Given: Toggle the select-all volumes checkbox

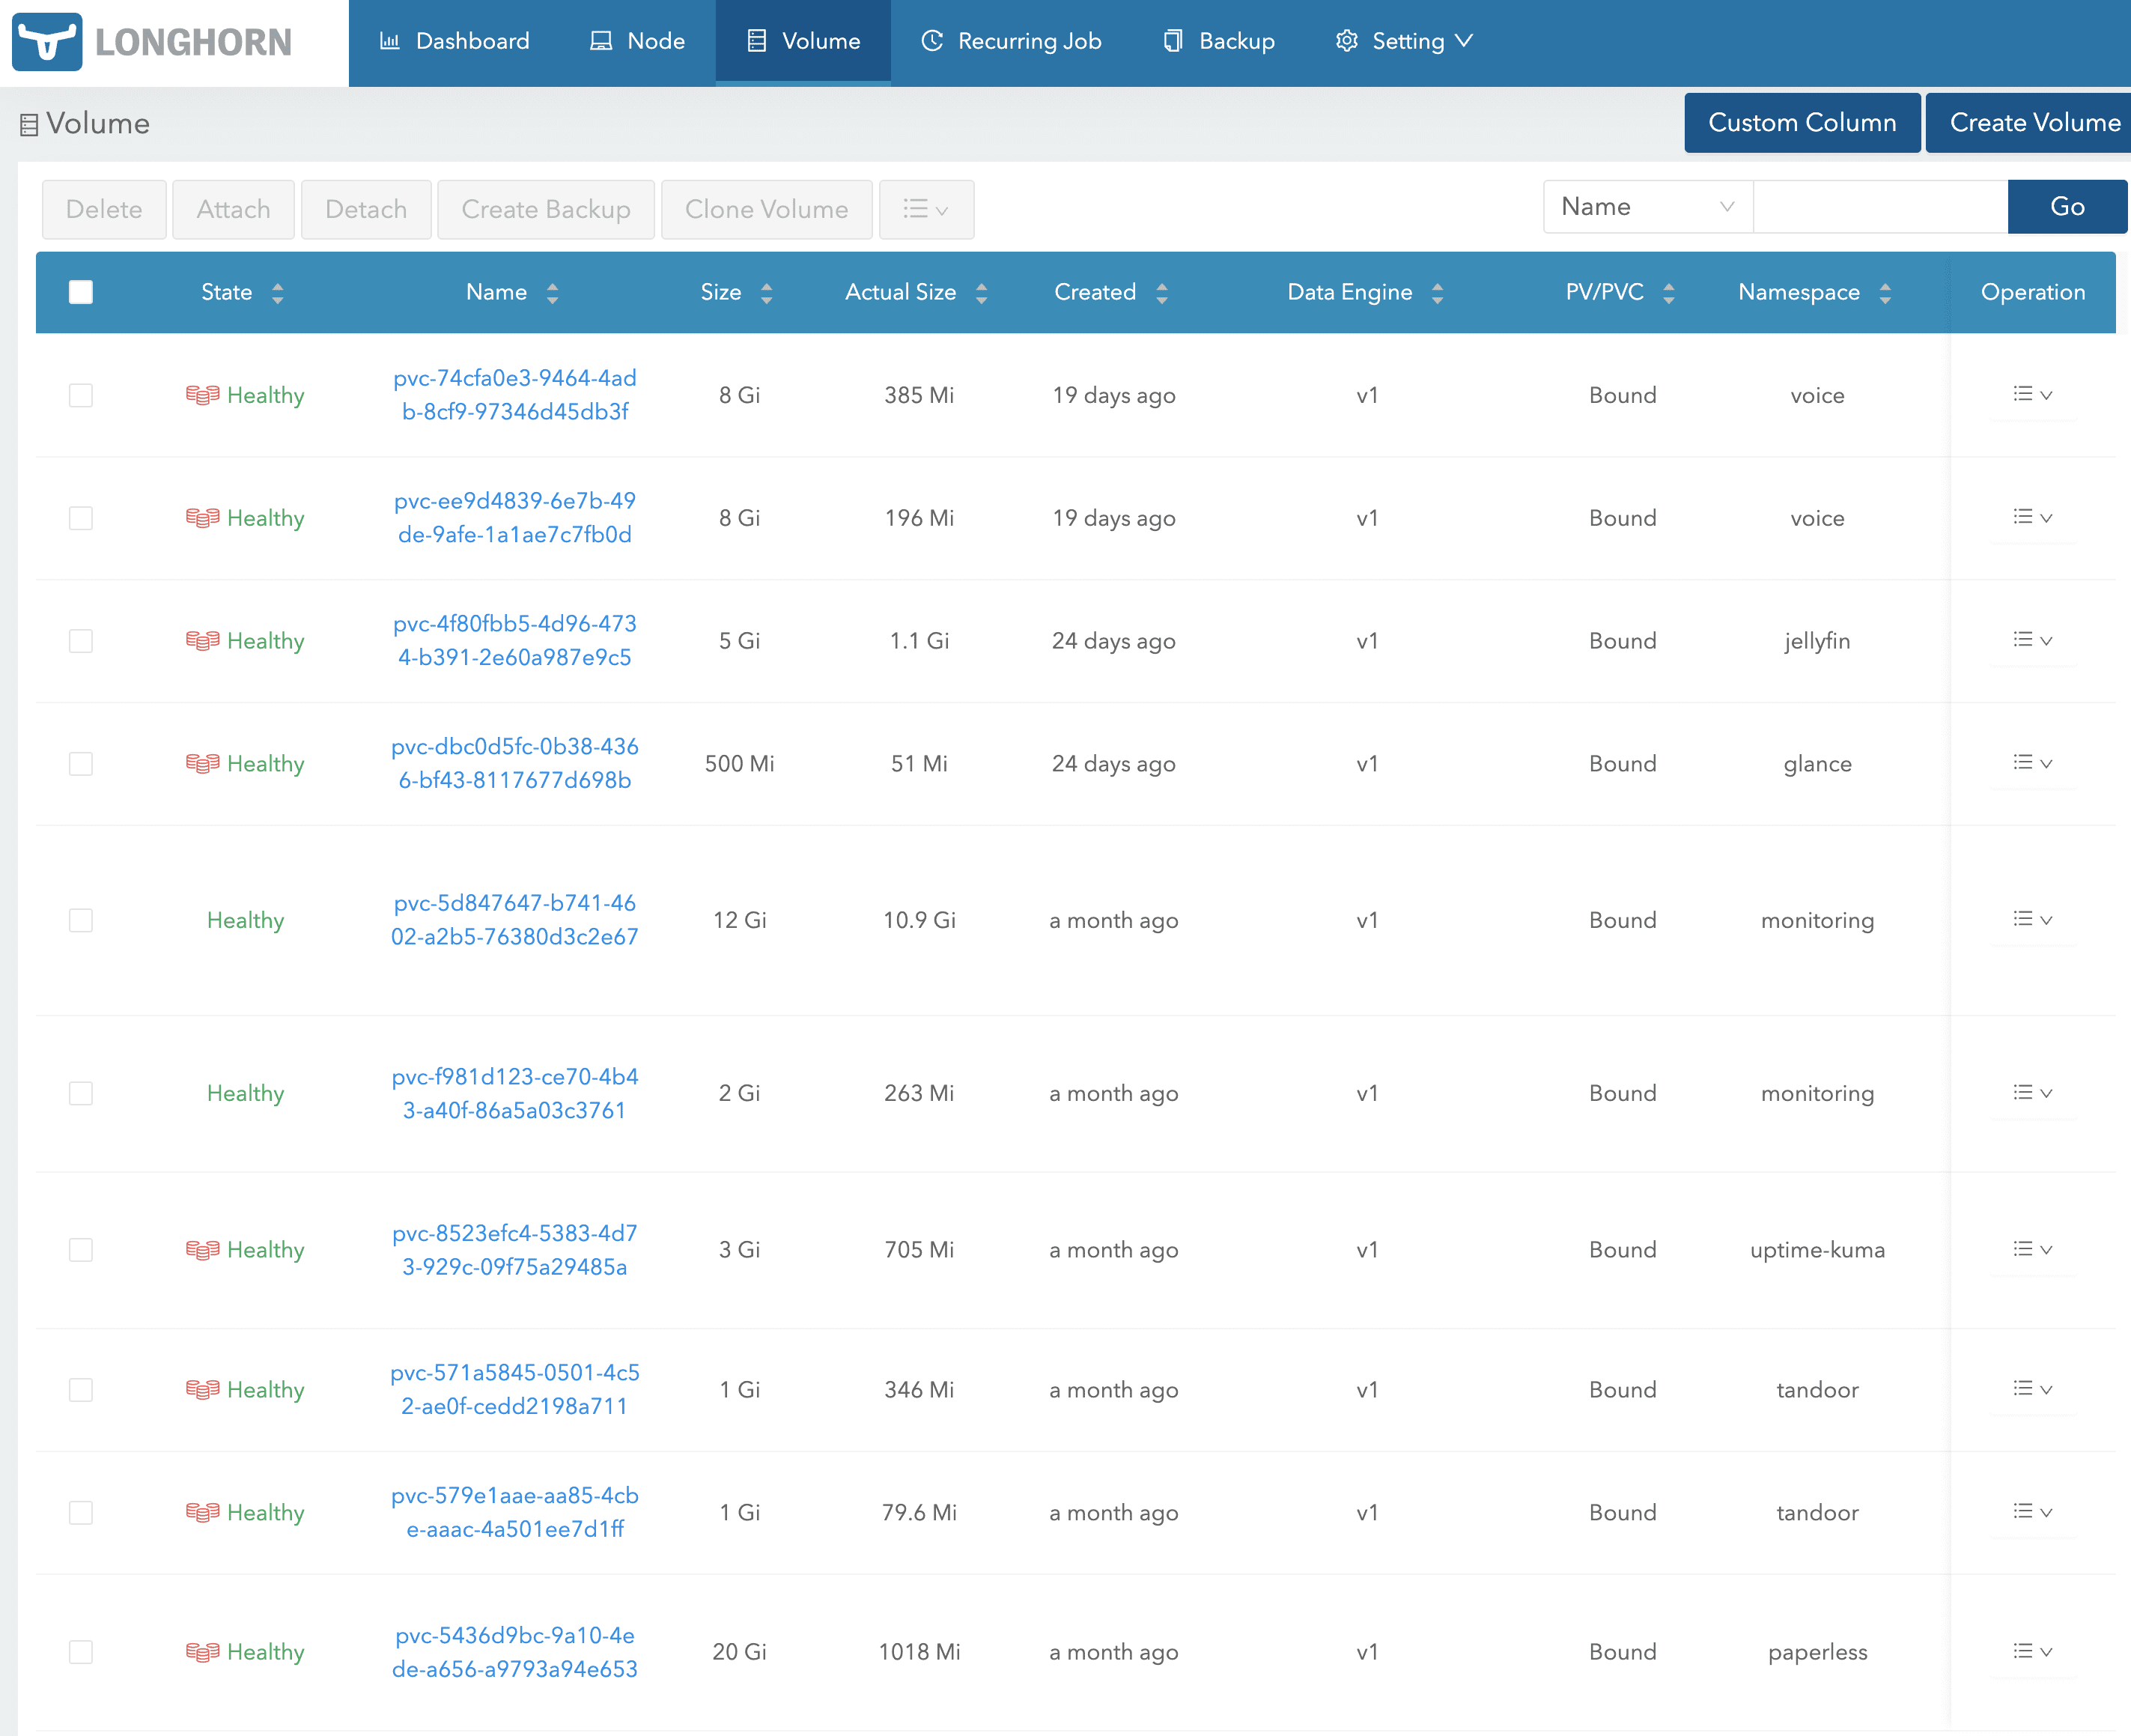Looking at the screenshot, I should click(x=81, y=292).
